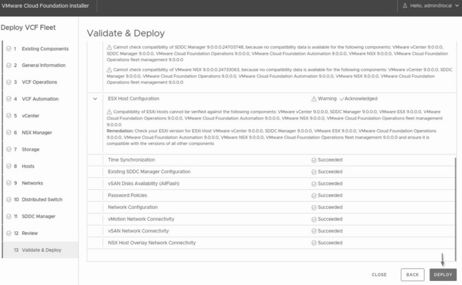Click the ESX Host Configuration label
The width and height of the screenshot is (462, 285).
point(134,99)
